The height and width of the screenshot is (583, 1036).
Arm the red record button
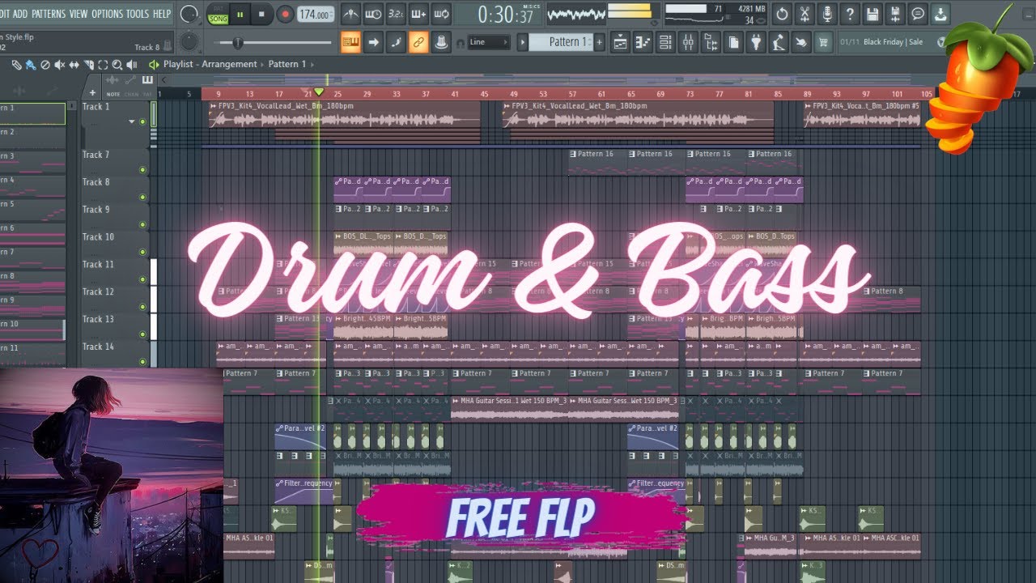coord(285,15)
